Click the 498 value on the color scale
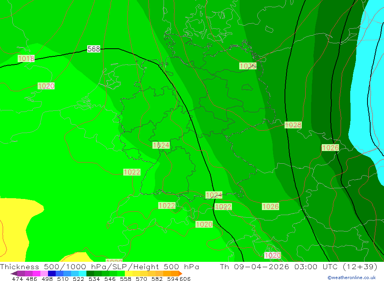Viewport: 384px width, 281px height. coord(47,279)
